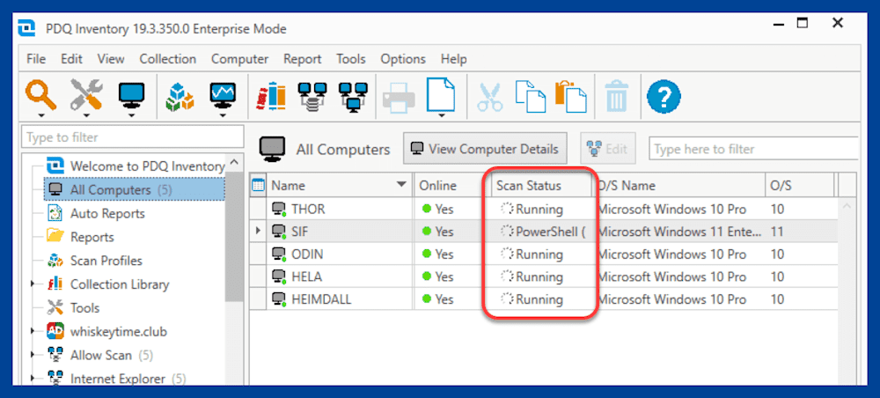Click the copy pages icon
Viewport: 880px width, 398px height.
click(530, 97)
